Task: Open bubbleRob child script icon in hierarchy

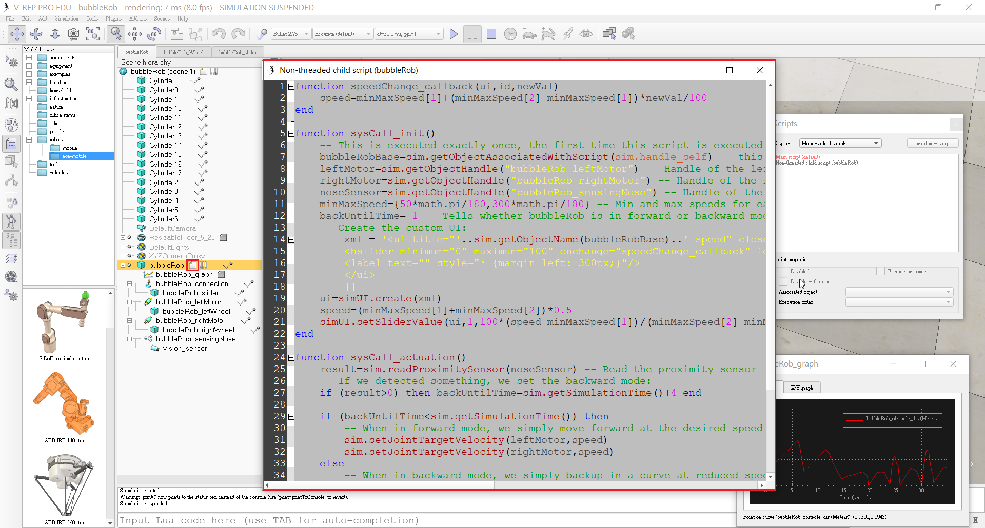Action: point(192,265)
